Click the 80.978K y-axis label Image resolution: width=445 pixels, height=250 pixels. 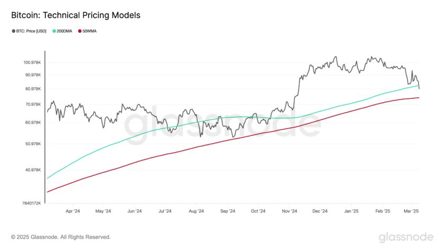coord(33,89)
